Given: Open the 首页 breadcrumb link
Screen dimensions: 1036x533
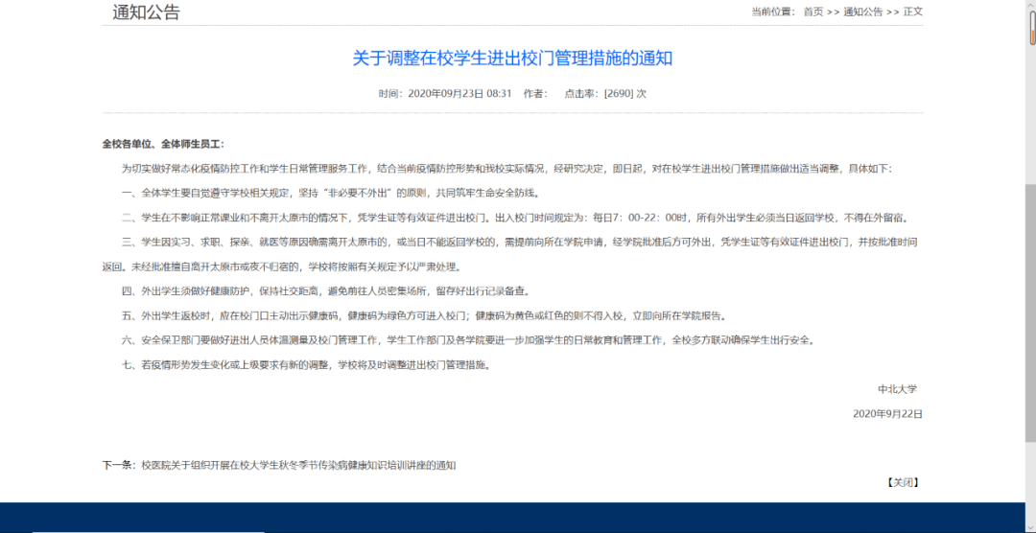Looking at the screenshot, I should click(813, 12).
